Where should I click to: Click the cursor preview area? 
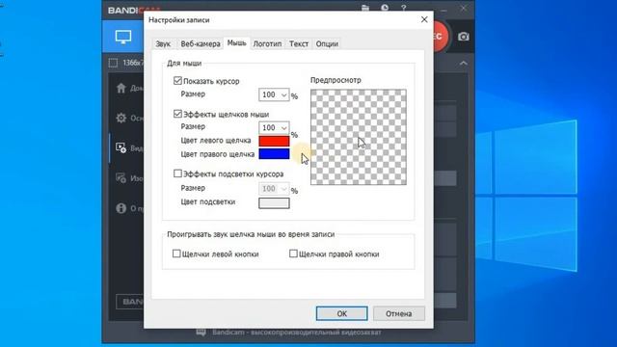(359, 137)
